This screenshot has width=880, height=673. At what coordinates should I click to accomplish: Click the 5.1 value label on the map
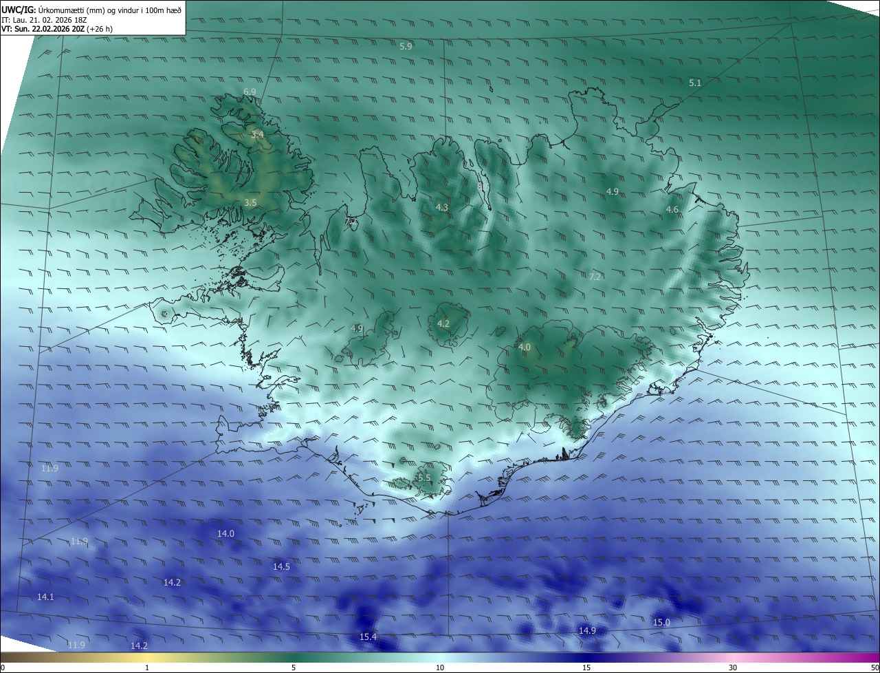(x=695, y=83)
